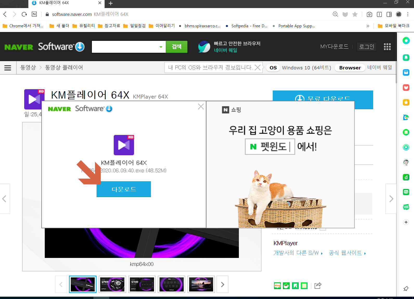Open Chrome에서 가져... bookmark folder
Screen dimensions: 414x299
point(23,26)
